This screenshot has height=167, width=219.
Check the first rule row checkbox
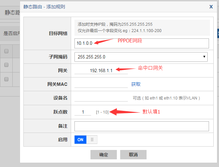tap(6, 65)
